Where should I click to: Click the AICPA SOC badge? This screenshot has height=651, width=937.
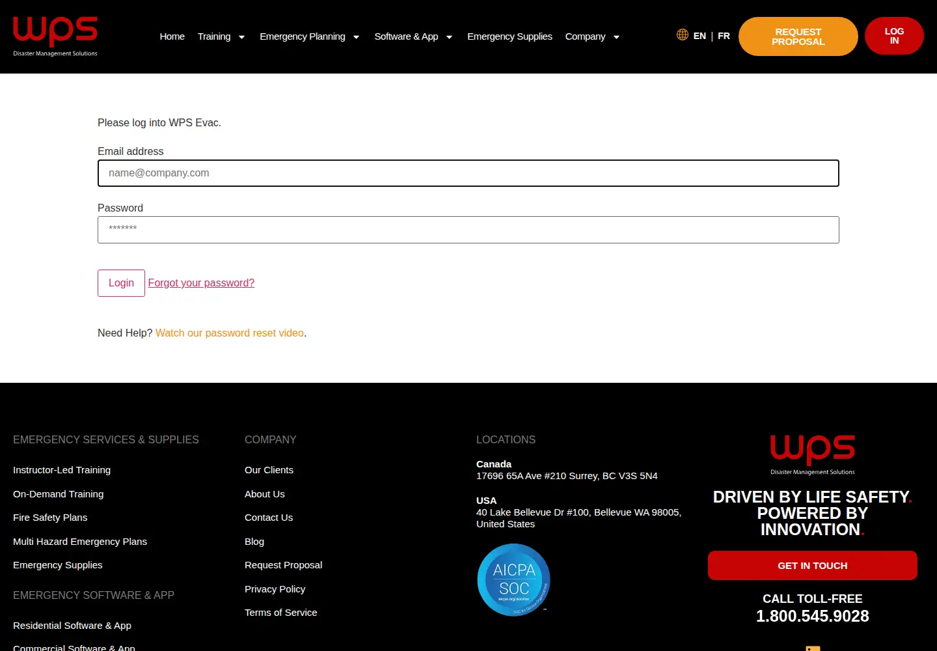tap(514, 579)
